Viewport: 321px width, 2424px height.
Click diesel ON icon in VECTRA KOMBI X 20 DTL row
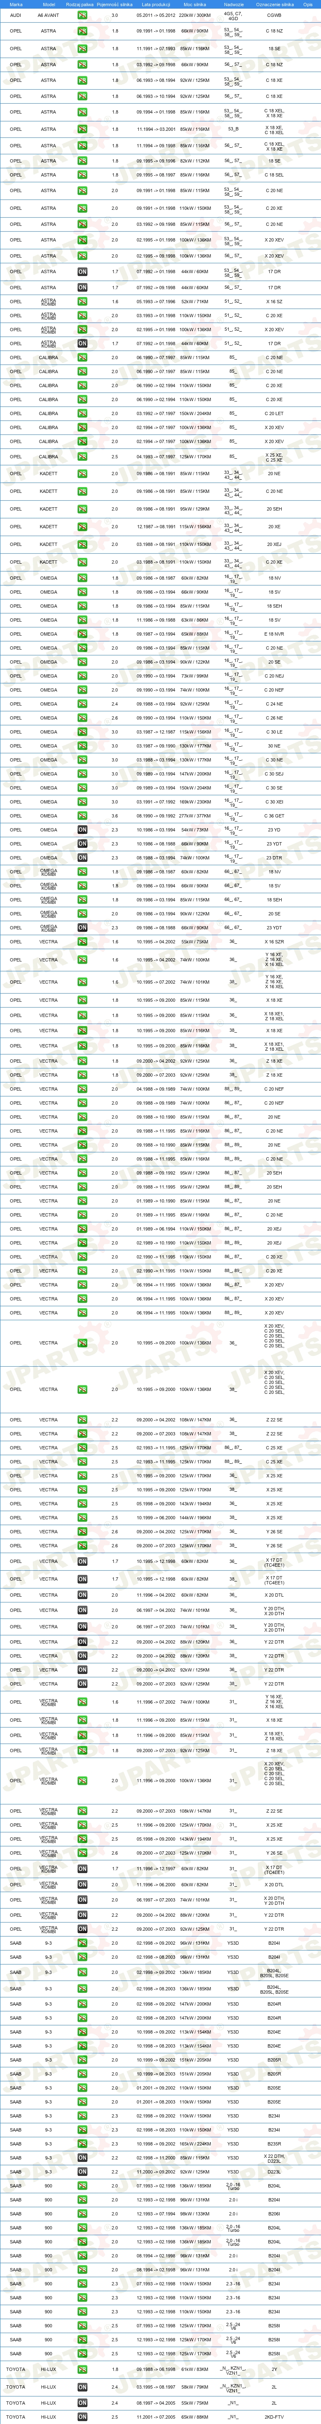(x=83, y=1884)
